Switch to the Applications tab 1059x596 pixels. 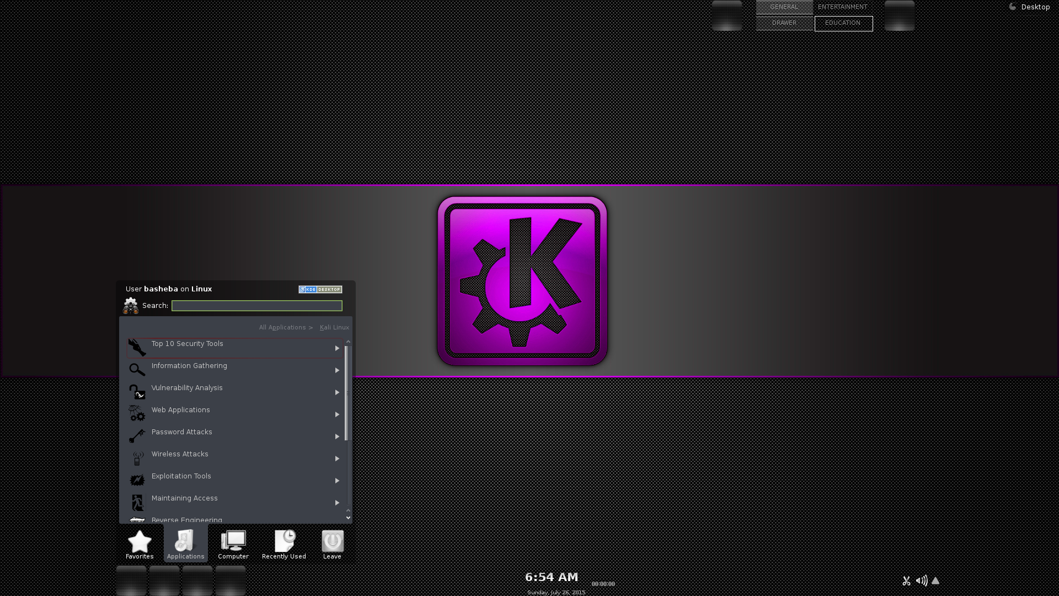point(186,545)
